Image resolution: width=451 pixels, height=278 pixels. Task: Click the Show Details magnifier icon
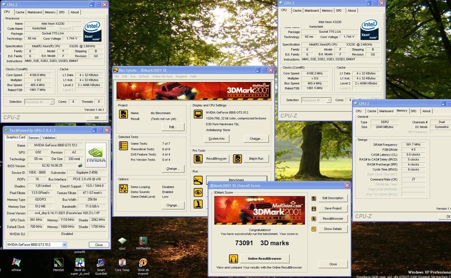tap(314, 229)
